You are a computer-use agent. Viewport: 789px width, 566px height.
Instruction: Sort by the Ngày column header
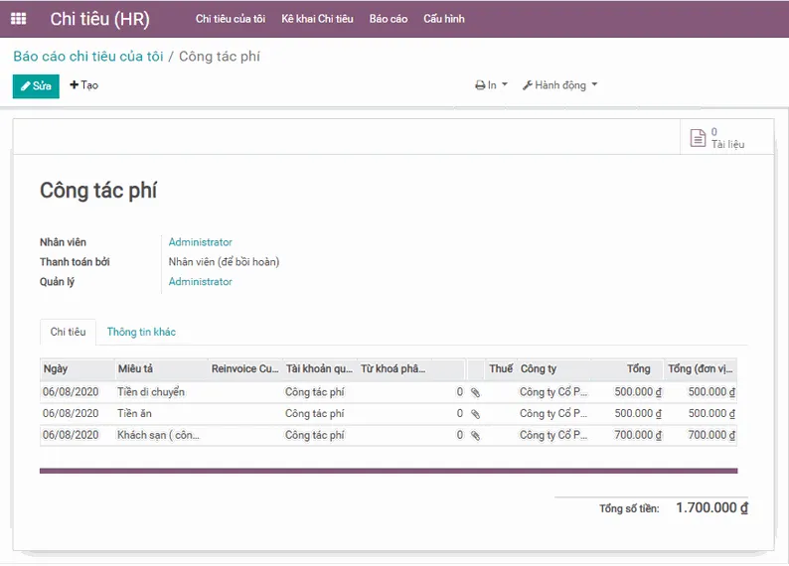77,369
